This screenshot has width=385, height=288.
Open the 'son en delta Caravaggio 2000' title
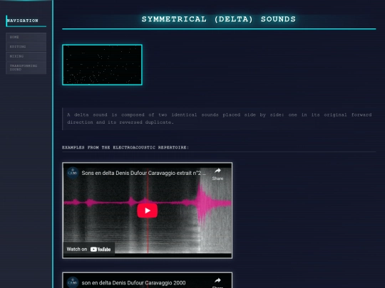coord(133,283)
